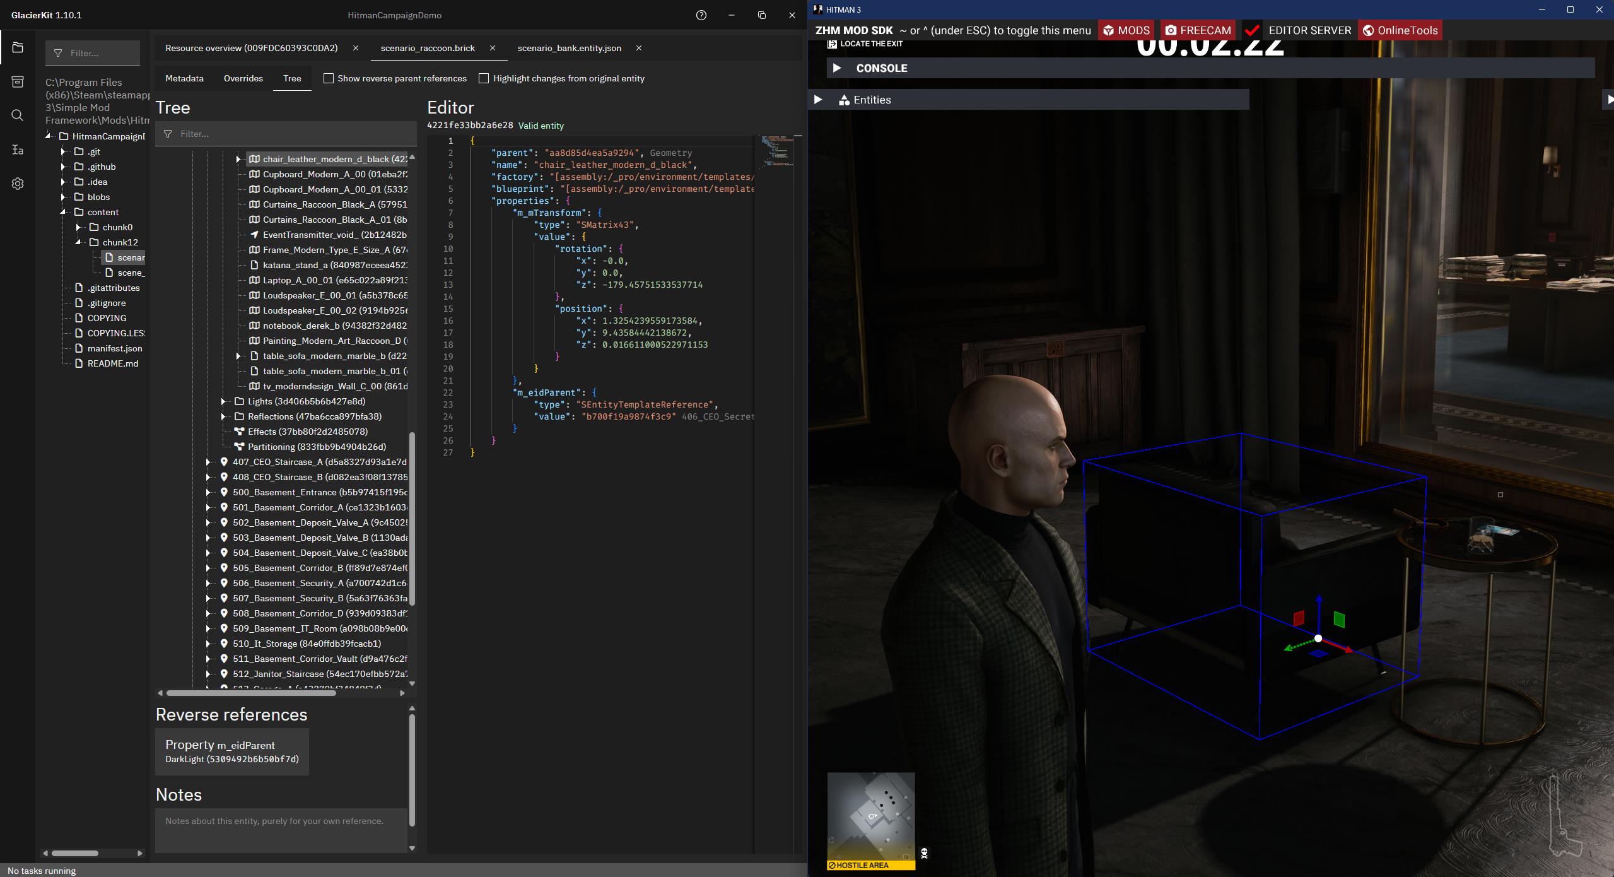Open README.md in project tree
The image size is (1614, 877).
[112, 363]
